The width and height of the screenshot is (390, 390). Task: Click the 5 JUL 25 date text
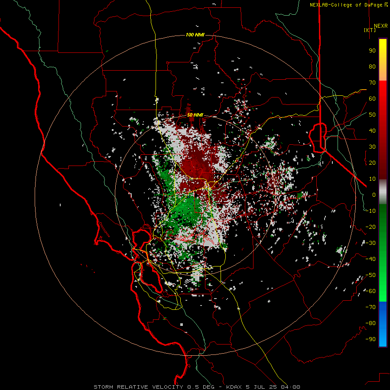pos(262,387)
